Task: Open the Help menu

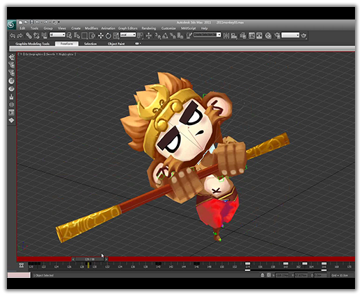Action: coord(204,28)
